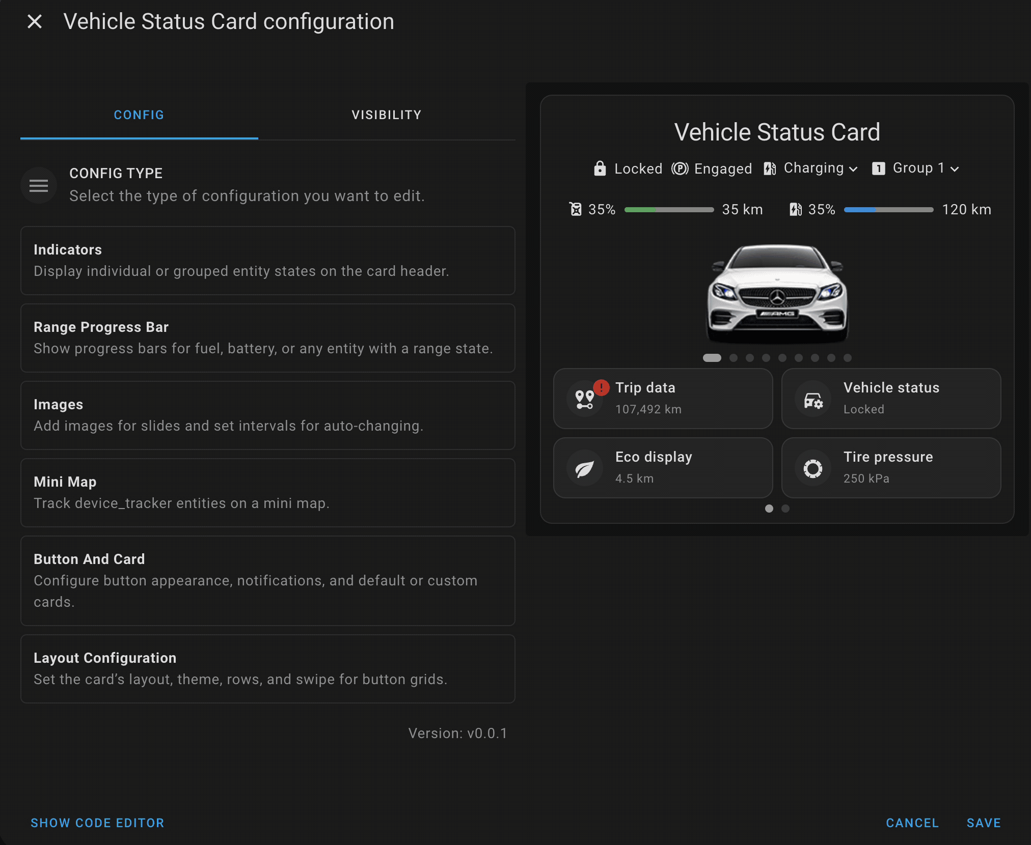Click the red alert badge on Trip data

click(x=601, y=387)
